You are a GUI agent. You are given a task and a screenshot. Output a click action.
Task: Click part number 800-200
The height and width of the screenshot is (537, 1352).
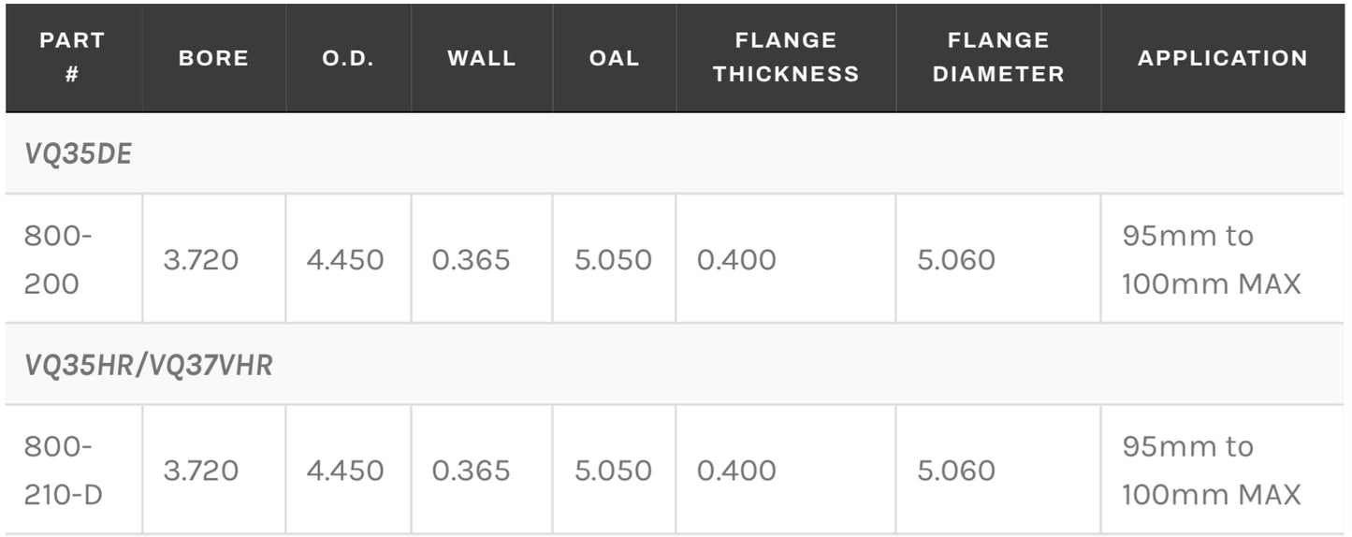(x=58, y=259)
